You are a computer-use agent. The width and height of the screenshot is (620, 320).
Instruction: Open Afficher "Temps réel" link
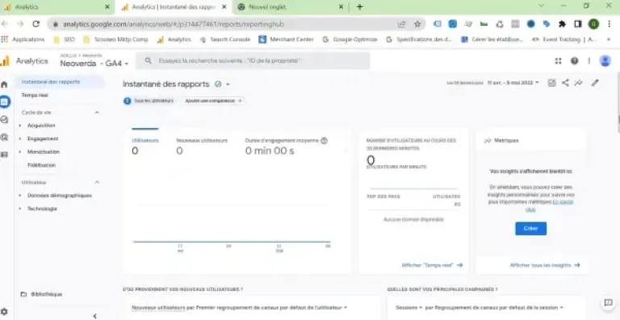(432, 265)
